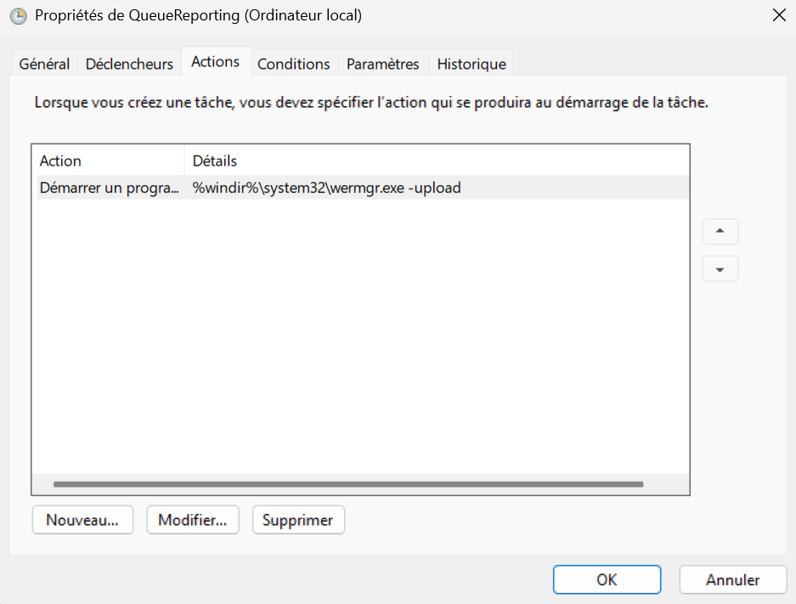796x604 pixels.
Task: Open the Historique tab
Action: [471, 63]
